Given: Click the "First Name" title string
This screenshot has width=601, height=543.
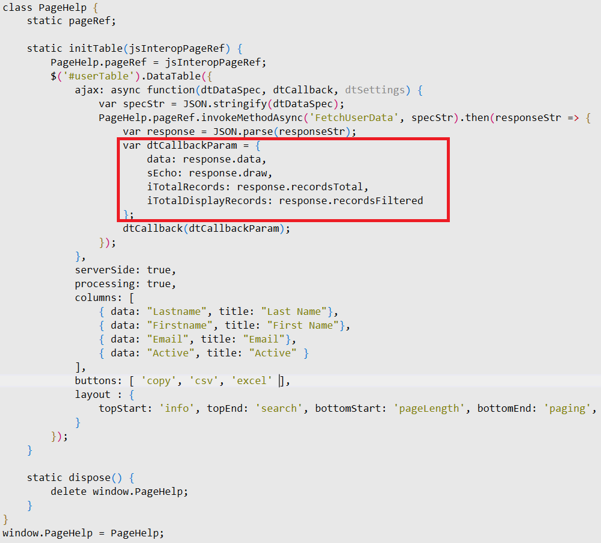Looking at the screenshot, I should [x=303, y=325].
